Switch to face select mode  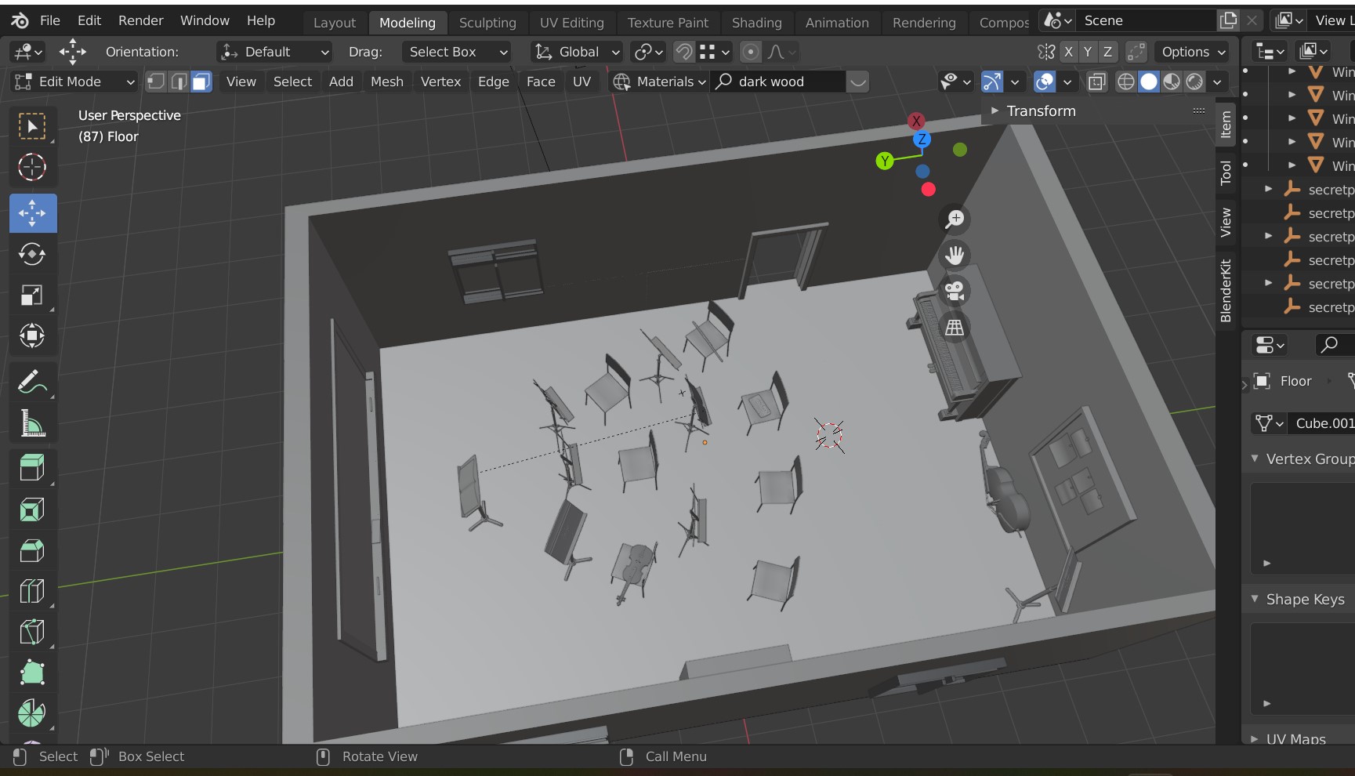click(x=201, y=82)
